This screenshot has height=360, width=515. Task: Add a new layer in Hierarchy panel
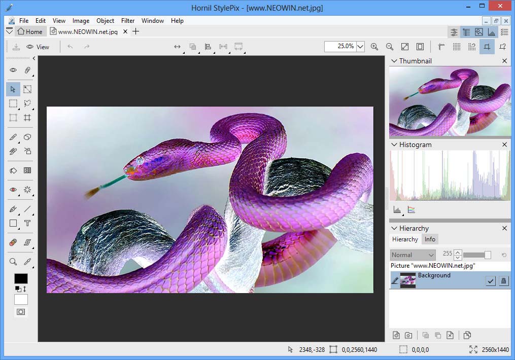(397, 335)
